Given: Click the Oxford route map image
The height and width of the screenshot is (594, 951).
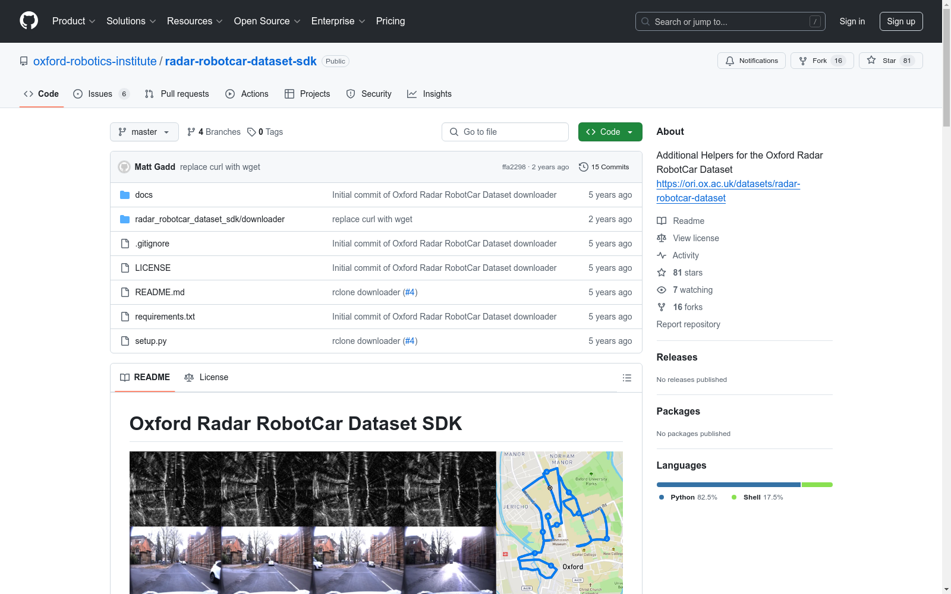Looking at the screenshot, I should (x=560, y=523).
